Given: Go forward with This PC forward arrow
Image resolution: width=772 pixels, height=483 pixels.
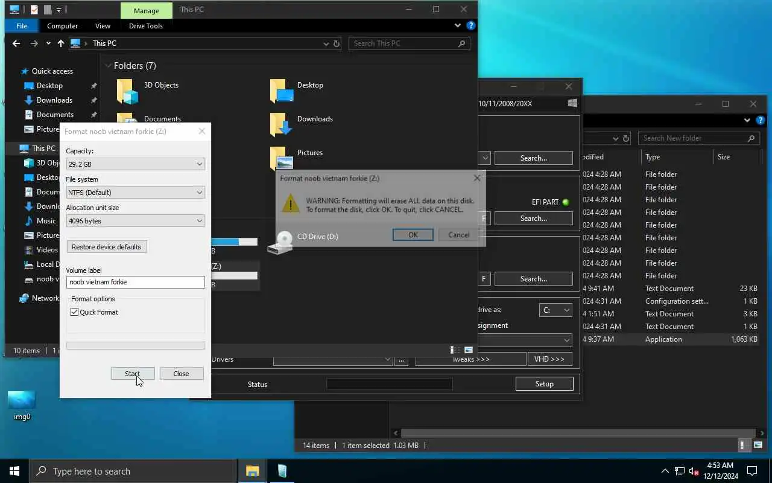Looking at the screenshot, I should (x=34, y=43).
